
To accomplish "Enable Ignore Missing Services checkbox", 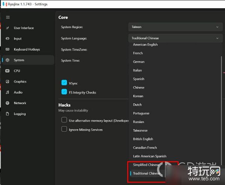I will (x=64, y=129).
